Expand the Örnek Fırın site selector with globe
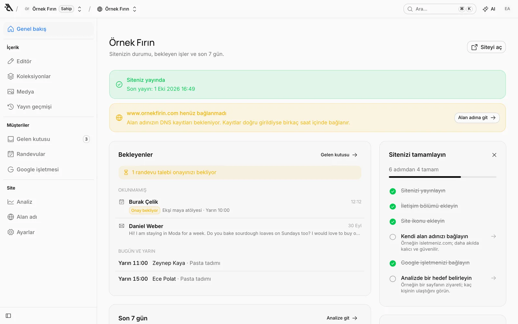This screenshot has width=518, height=324. pyautogui.click(x=117, y=9)
